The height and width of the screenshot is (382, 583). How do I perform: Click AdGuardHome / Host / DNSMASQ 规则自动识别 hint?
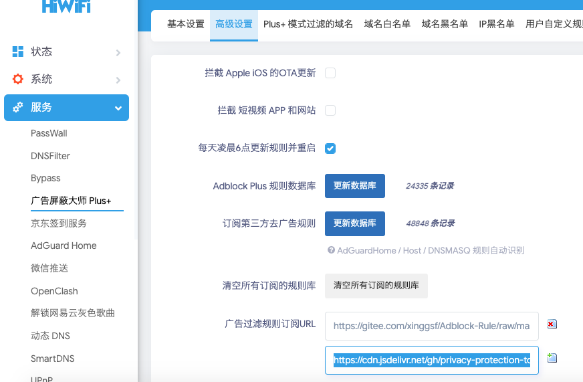click(431, 250)
